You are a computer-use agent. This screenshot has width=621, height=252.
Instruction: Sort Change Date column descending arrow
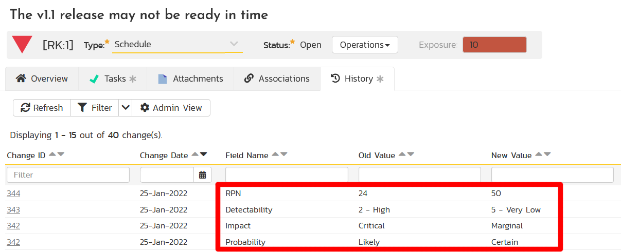[x=203, y=154]
